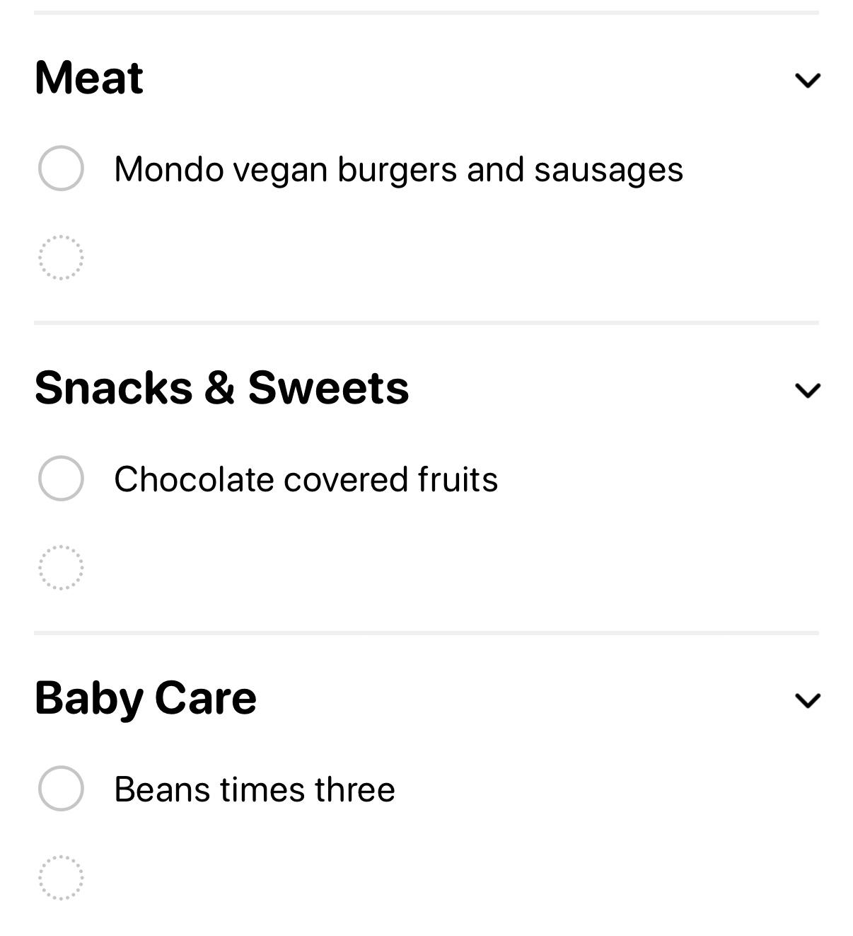Screen dimensions: 853x936
Task: Tap dotted add-item circle under Baby Care
Action: 61,878
